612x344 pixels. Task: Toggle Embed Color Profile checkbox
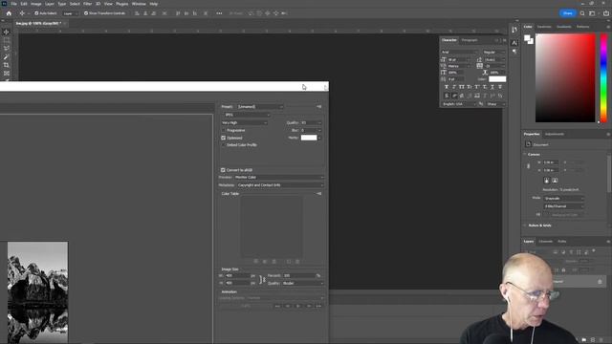point(224,145)
